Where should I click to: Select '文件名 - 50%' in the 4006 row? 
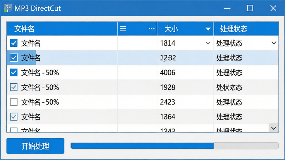pyautogui.click(x=40, y=72)
